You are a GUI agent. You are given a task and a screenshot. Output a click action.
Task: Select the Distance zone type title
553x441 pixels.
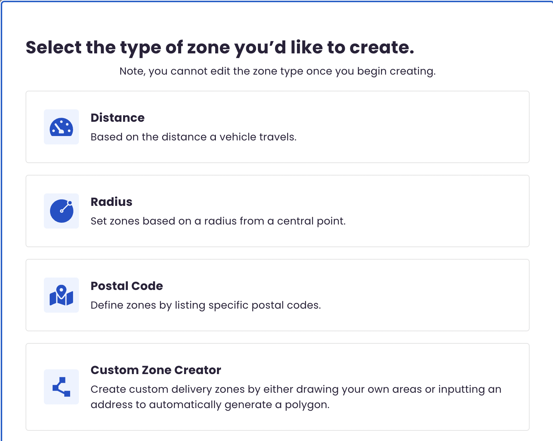click(x=118, y=118)
